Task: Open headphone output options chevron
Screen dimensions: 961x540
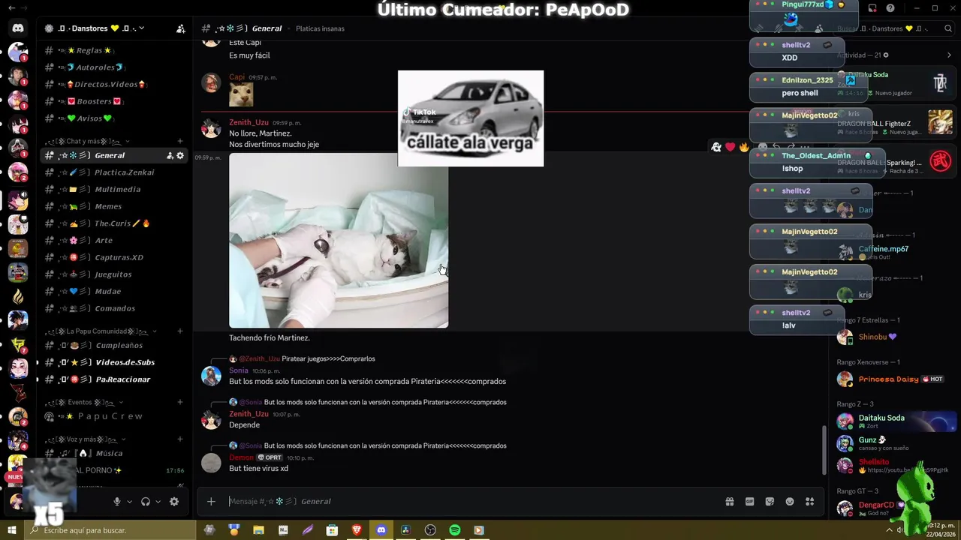Action: tap(158, 502)
